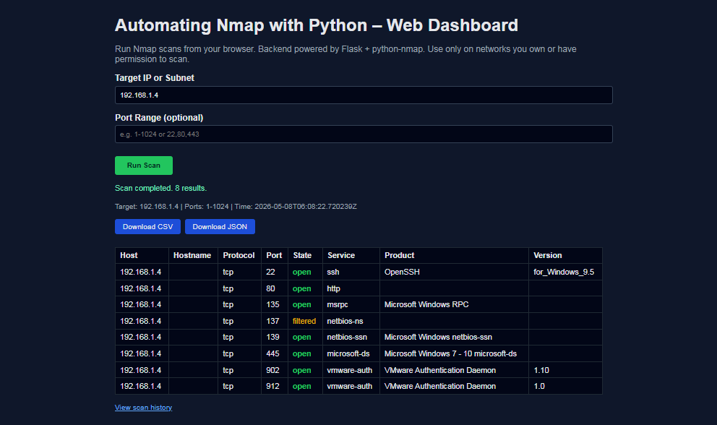This screenshot has height=425, width=717.
Task: Click the Port column header
Action: 275,255
